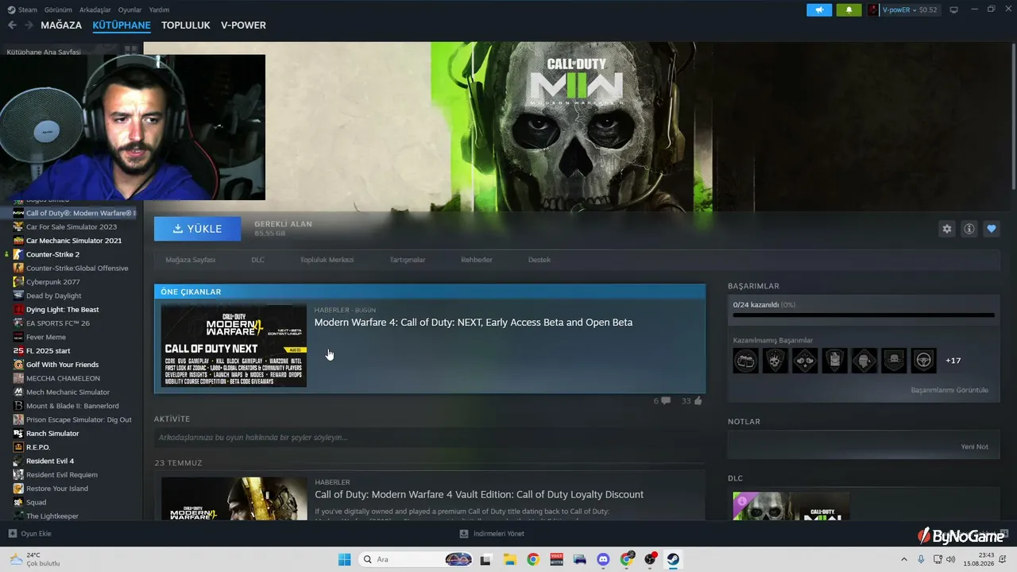Click the blue YÜKLE install button
The height and width of the screenshot is (572, 1017).
[198, 229]
